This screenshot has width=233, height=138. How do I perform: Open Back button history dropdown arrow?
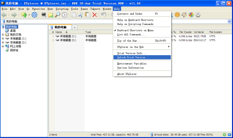click(9, 15)
